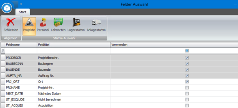Click the Auftrag Nr. title cell

coord(74,76)
